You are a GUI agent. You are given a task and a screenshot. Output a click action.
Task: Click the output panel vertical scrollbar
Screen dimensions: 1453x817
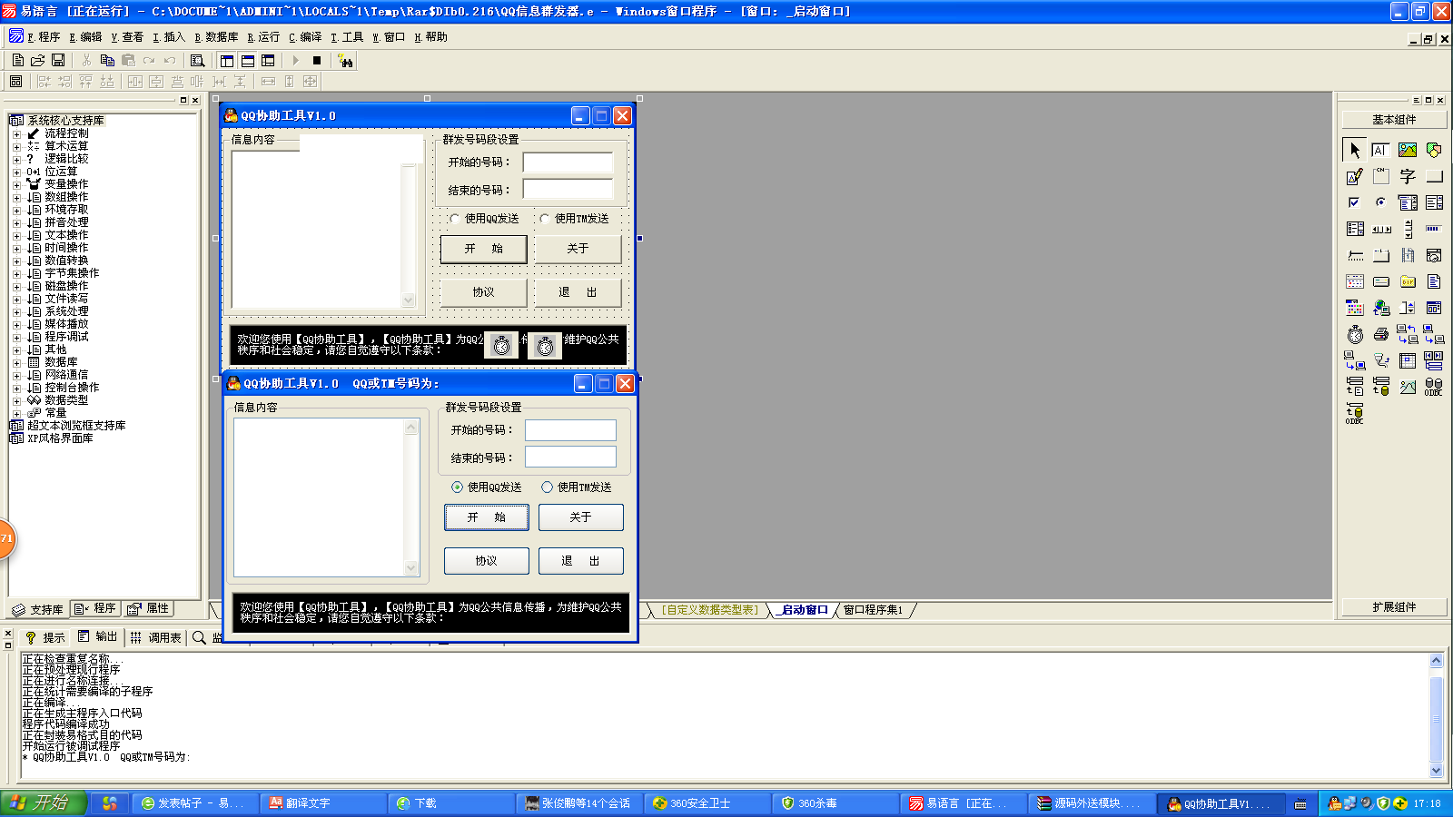coord(1437,715)
